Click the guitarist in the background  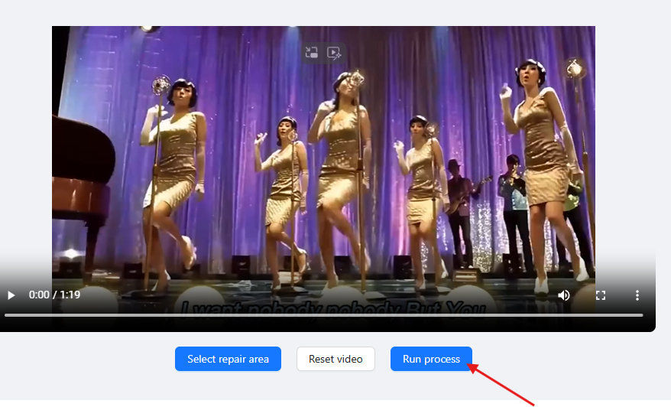pyautogui.click(x=459, y=199)
